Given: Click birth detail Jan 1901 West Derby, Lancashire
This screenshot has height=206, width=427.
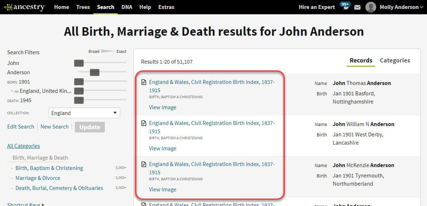Looking at the screenshot, I should [358, 139].
